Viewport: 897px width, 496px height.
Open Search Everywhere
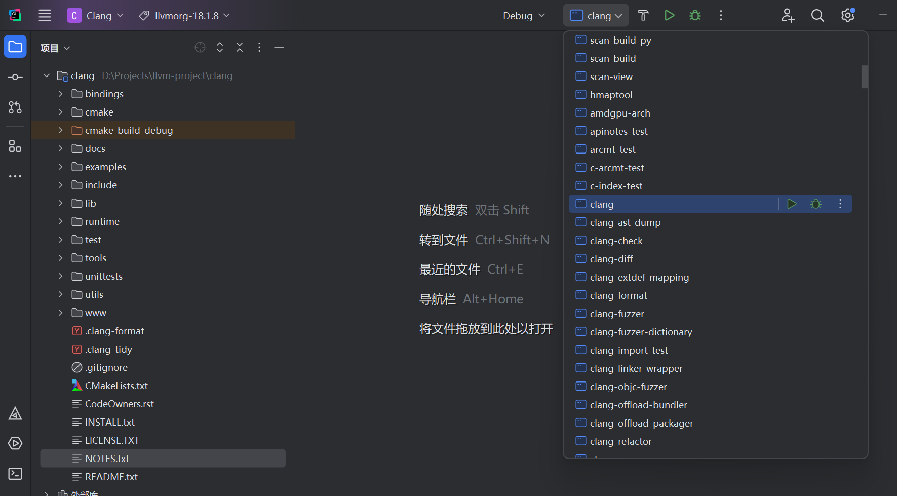click(817, 15)
